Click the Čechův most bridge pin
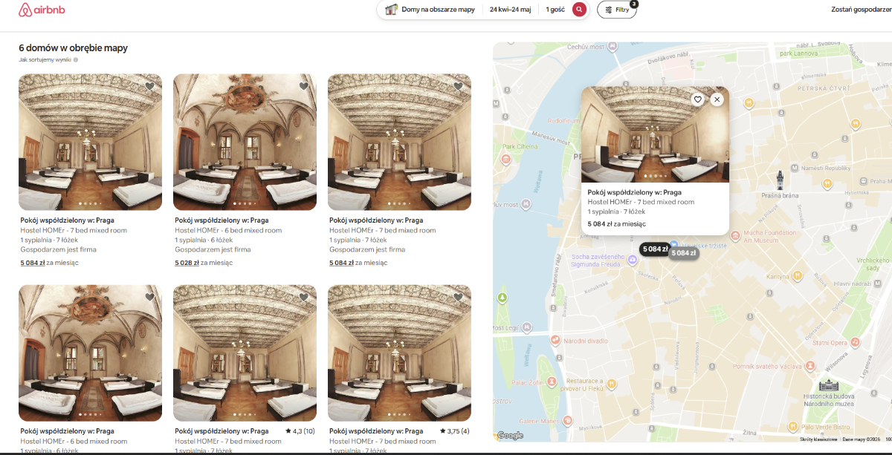Screen dimensions: 892x455 [x=613, y=46]
